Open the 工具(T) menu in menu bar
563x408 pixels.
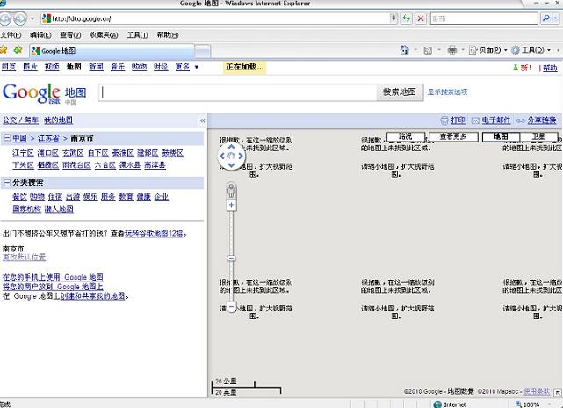pyautogui.click(x=137, y=35)
